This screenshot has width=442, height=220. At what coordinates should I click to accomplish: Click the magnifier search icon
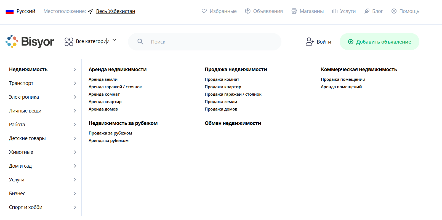click(140, 42)
